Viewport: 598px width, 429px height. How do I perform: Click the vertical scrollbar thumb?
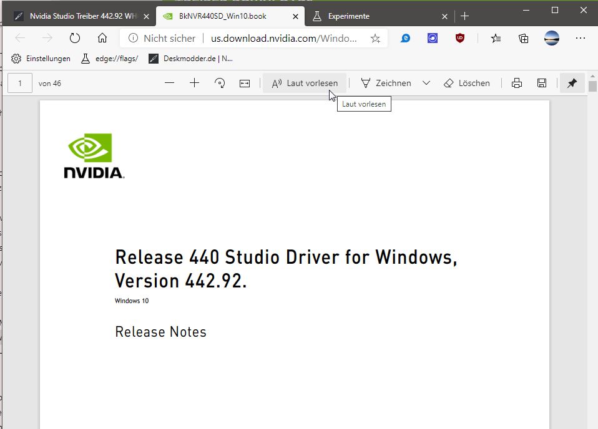click(x=592, y=86)
